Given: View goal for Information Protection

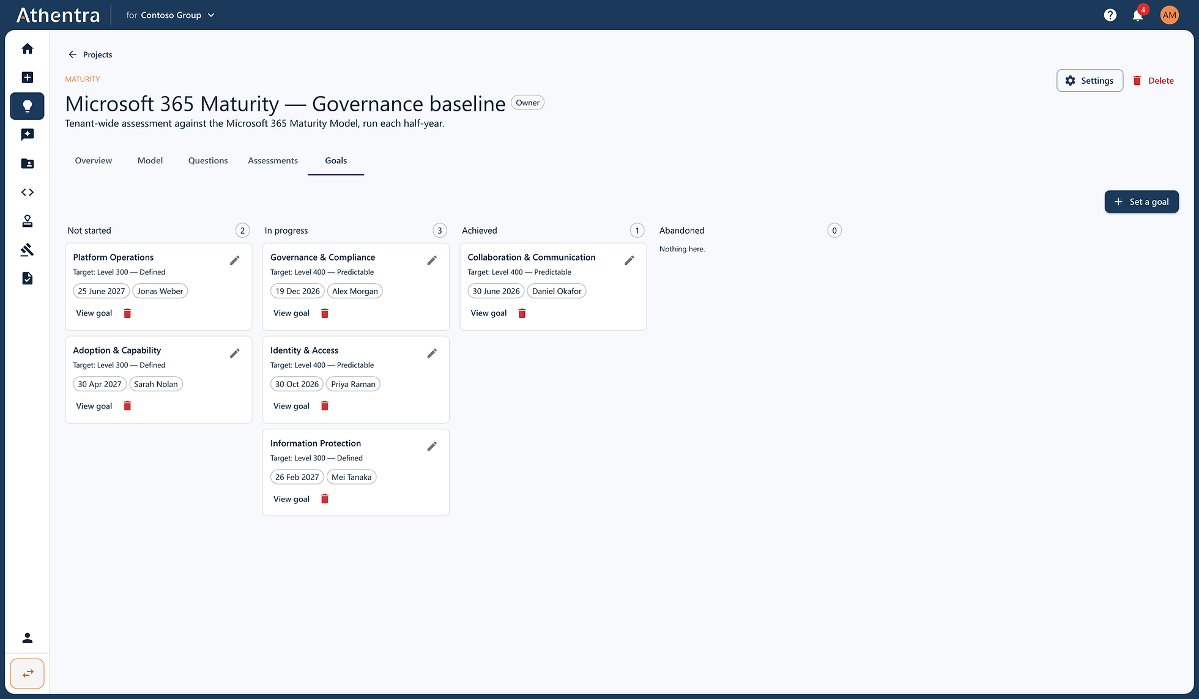Looking at the screenshot, I should tap(291, 499).
